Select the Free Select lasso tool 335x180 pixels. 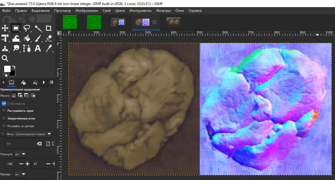point(27,28)
